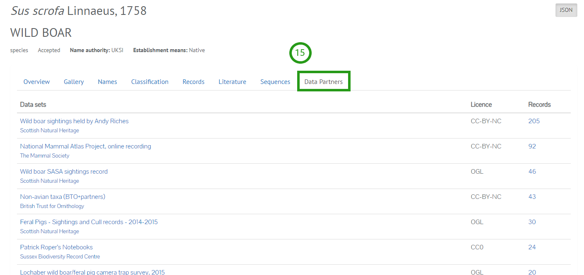Image resolution: width=584 pixels, height=275 pixels.
Task: Visit The Mammal Society provider page
Action: [x=44, y=155]
